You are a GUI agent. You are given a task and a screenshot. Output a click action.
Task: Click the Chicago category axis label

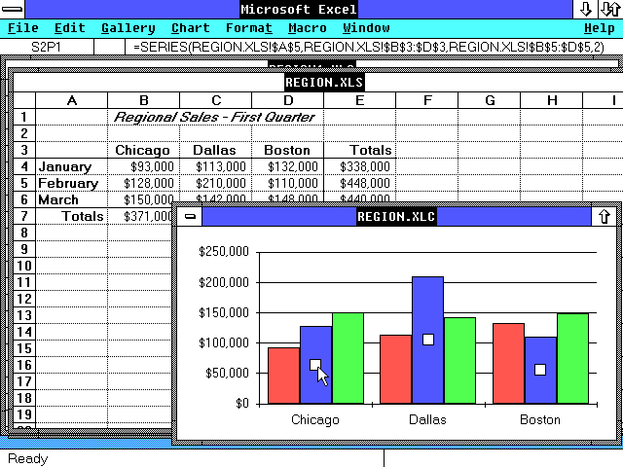click(x=315, y=419)
